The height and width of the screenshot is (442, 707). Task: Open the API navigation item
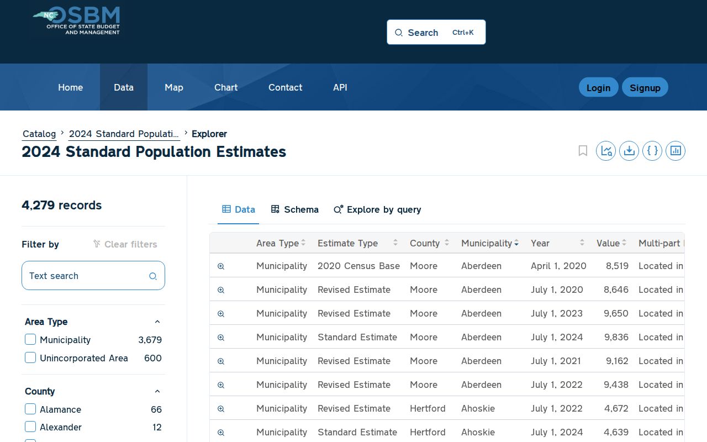(x=340, y=87)
